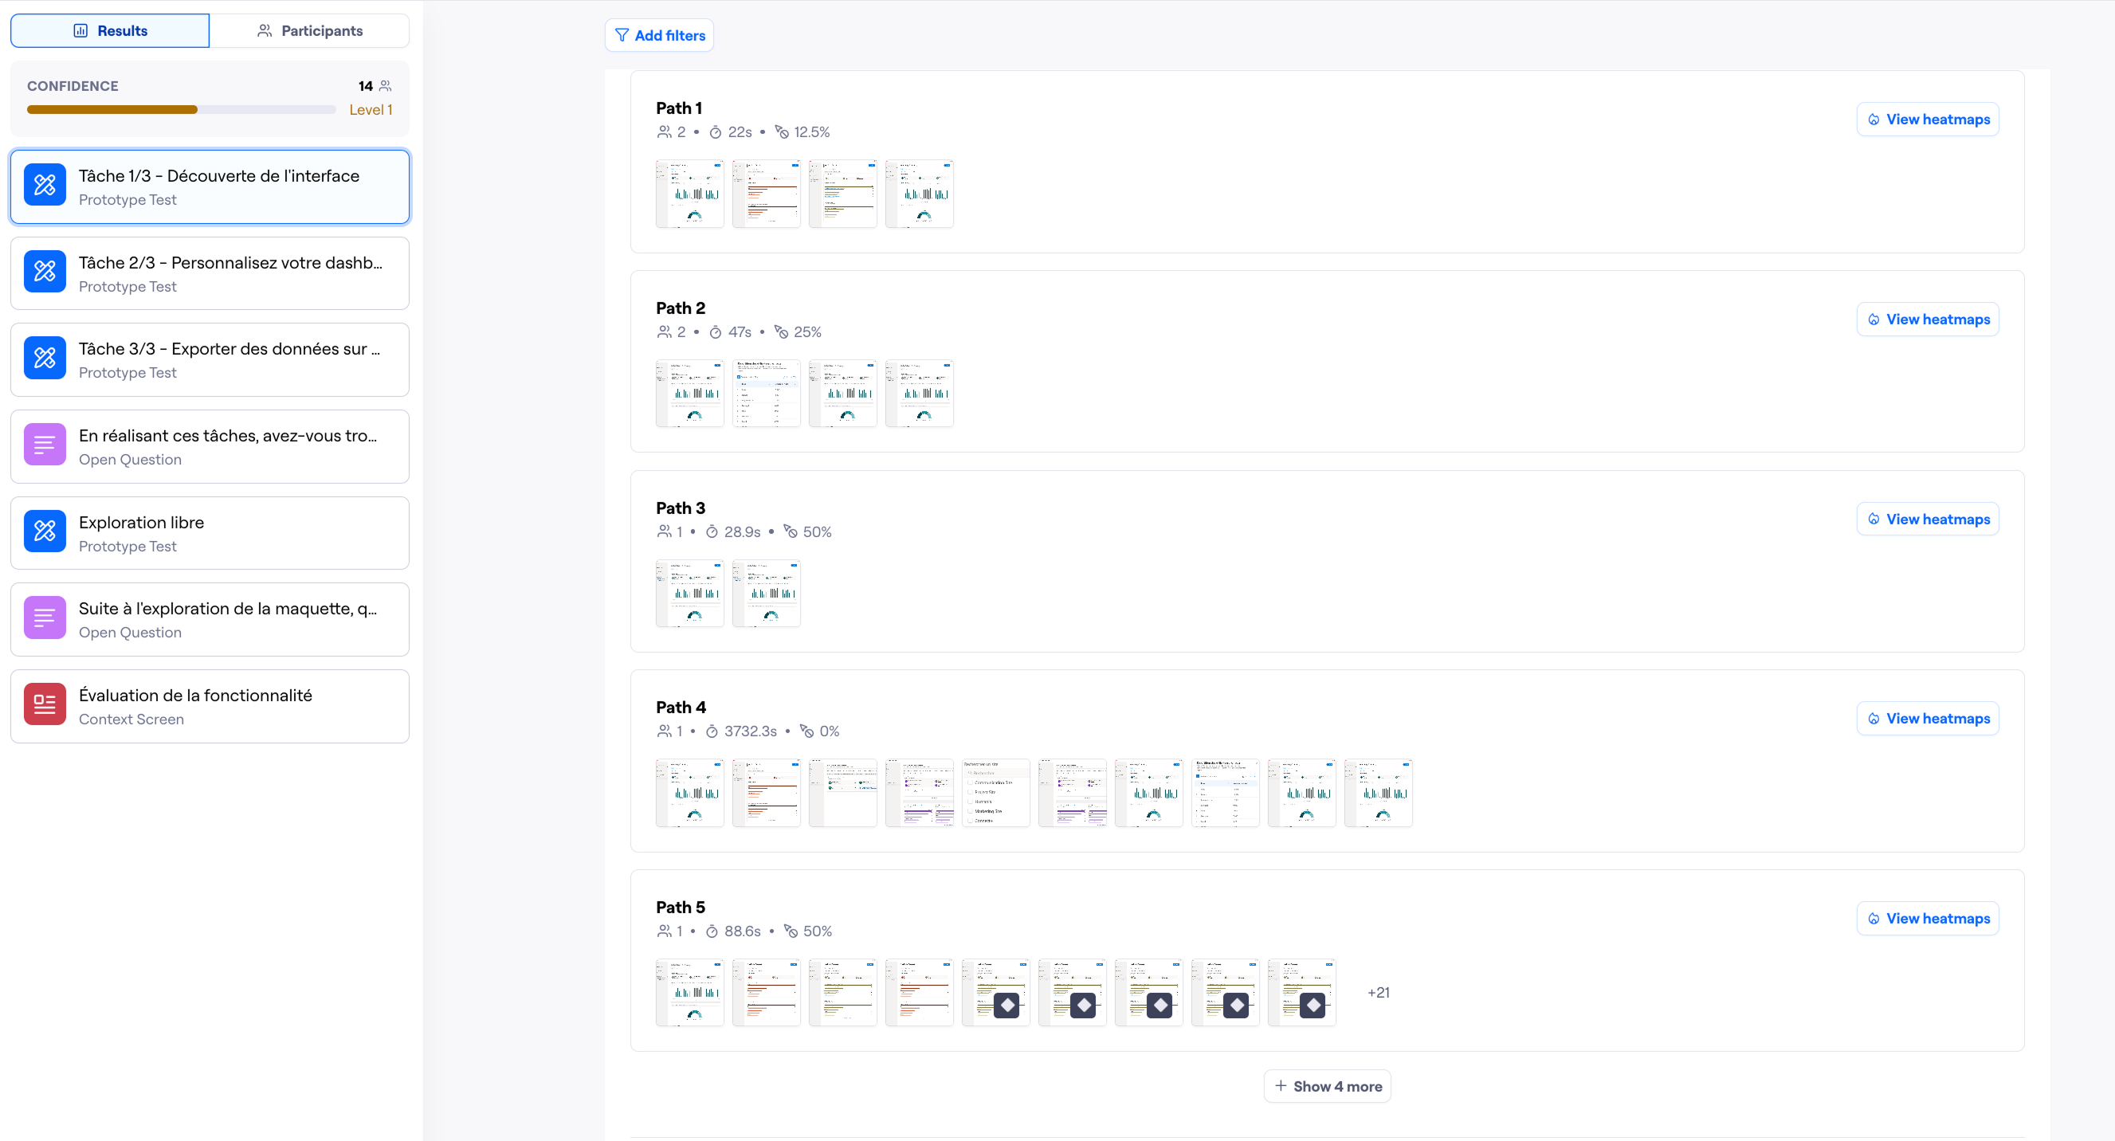The image size is (2115, 1141).
Task: Expand the +21 extra screens in Path 5
Action: tap(1378, 993)
